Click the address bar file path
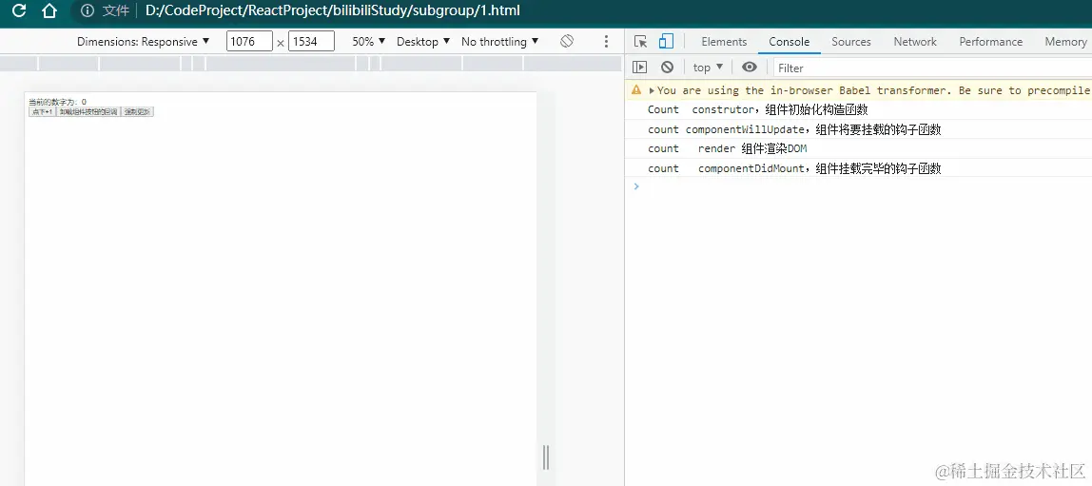The width and height of the screenshot is (1092, 486). (332, 11)
